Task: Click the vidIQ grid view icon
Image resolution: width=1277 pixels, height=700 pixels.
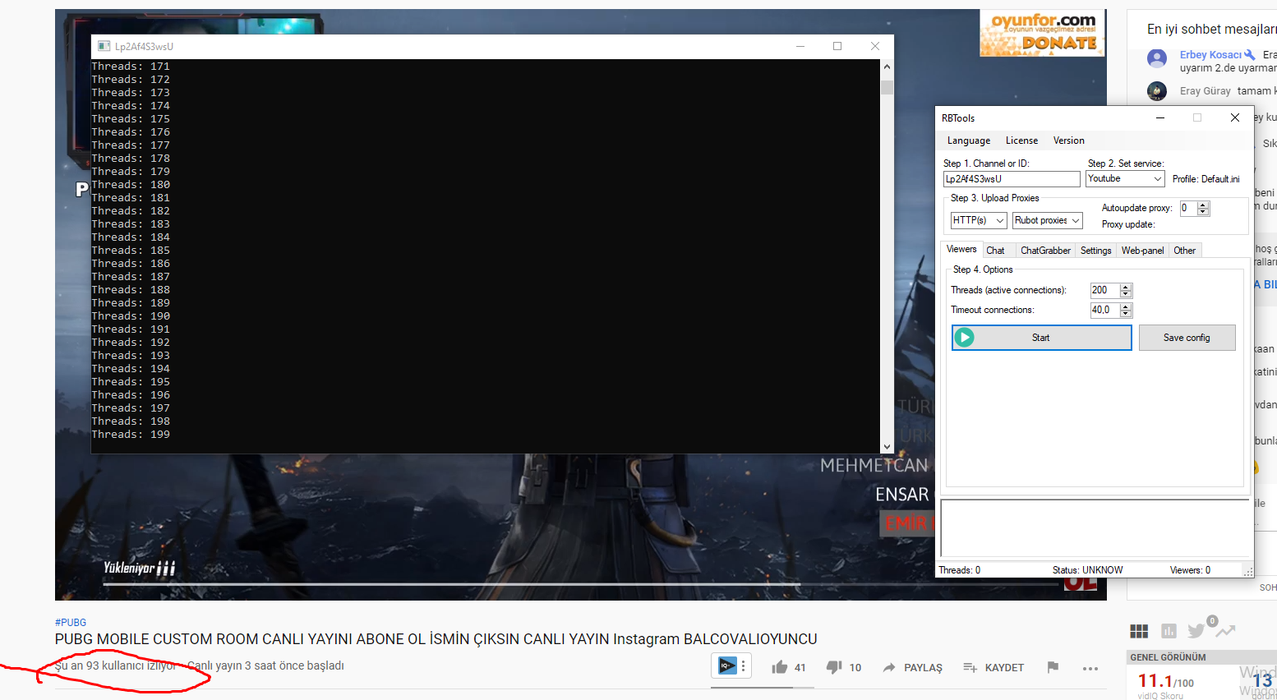Action: point(1139,631)
